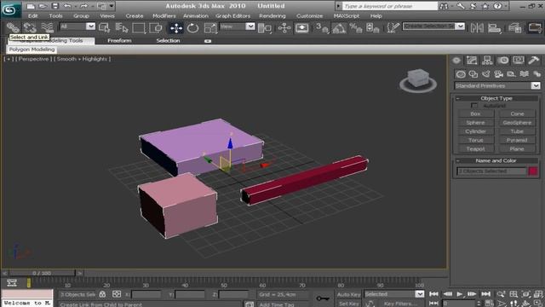Click the Unlink Selection tool
The width and height of the screenshot is (545, 307).
(x=30, y=27)
